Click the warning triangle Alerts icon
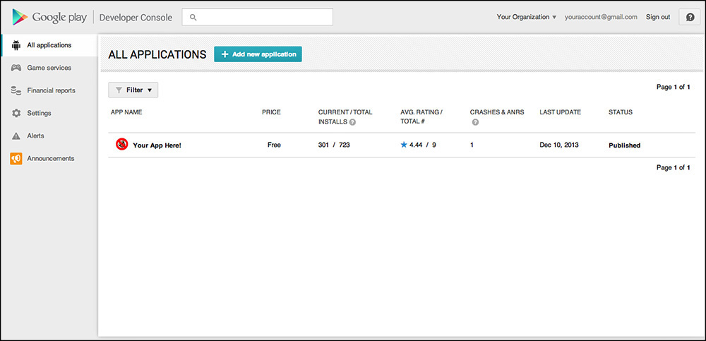706x341 pixels. [x=16, y=136]
